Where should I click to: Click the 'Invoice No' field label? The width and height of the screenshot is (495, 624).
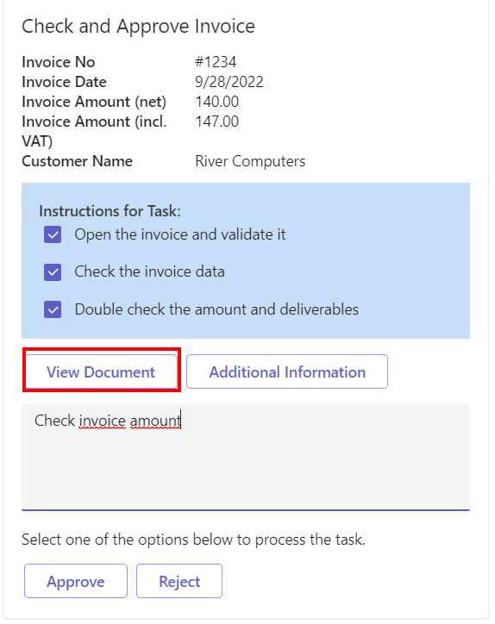[x=59, y=62]
